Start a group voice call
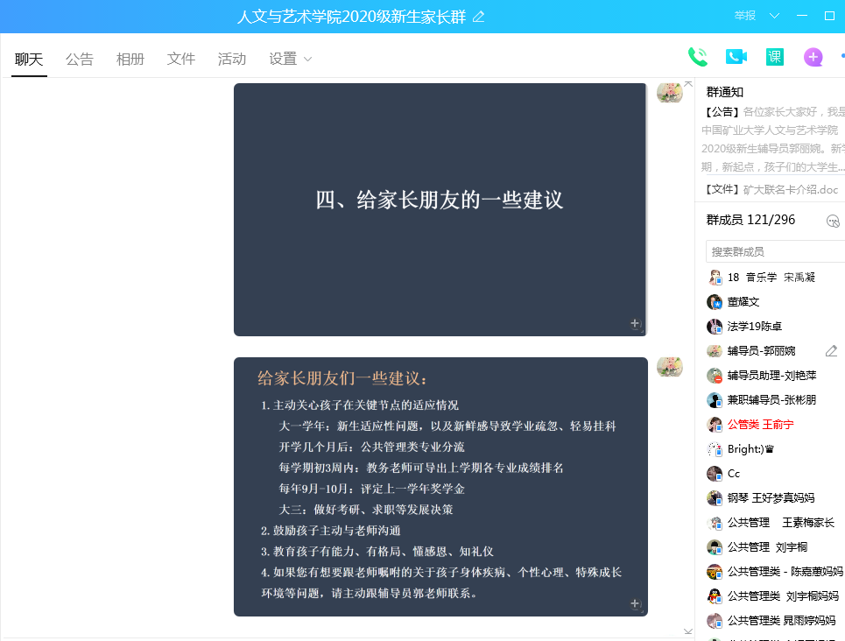This screenshot has width=845, height=641. 697,58
